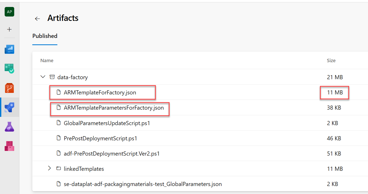Click the Size column header
This screenshot has width=368, height=194.
pos(331,61)
